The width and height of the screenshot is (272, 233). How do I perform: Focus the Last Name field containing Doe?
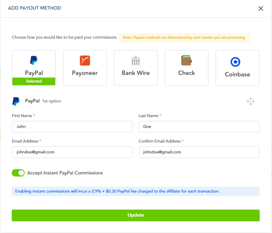[199, 127]
